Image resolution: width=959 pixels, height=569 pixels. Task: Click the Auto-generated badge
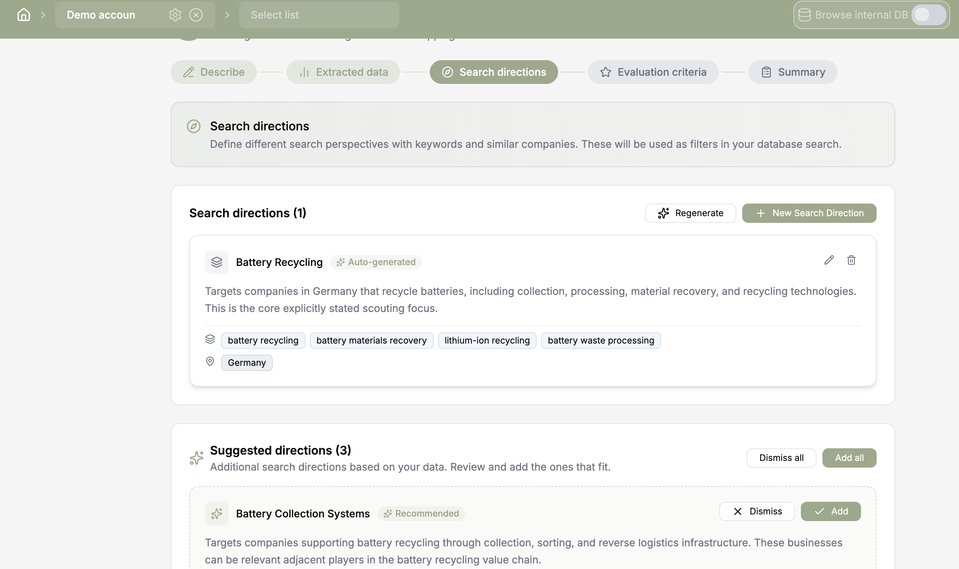[376, 262]
